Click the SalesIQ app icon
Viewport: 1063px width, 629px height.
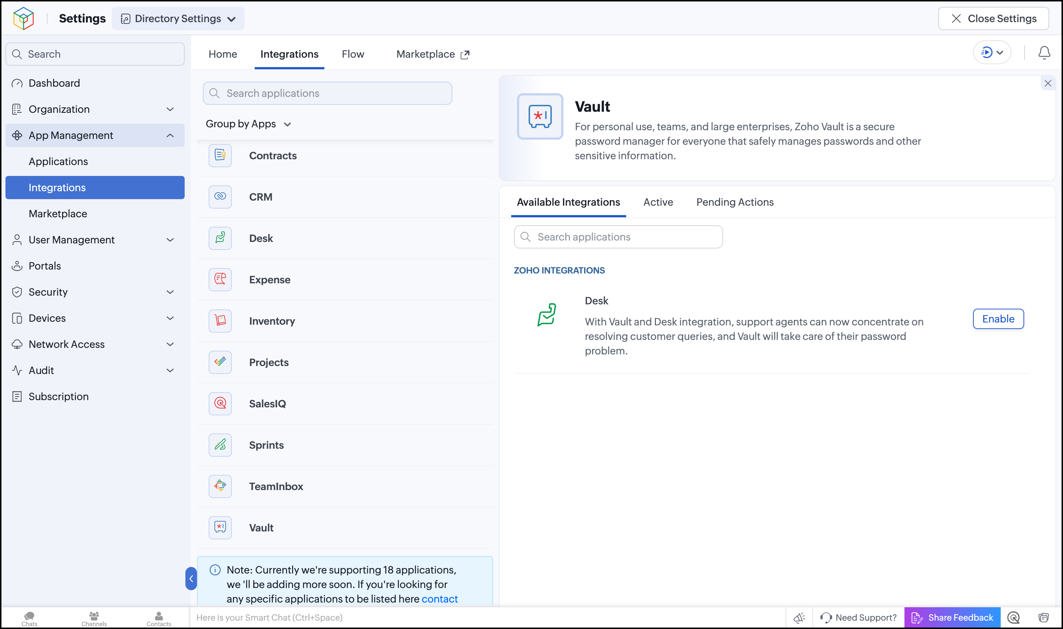220,403
